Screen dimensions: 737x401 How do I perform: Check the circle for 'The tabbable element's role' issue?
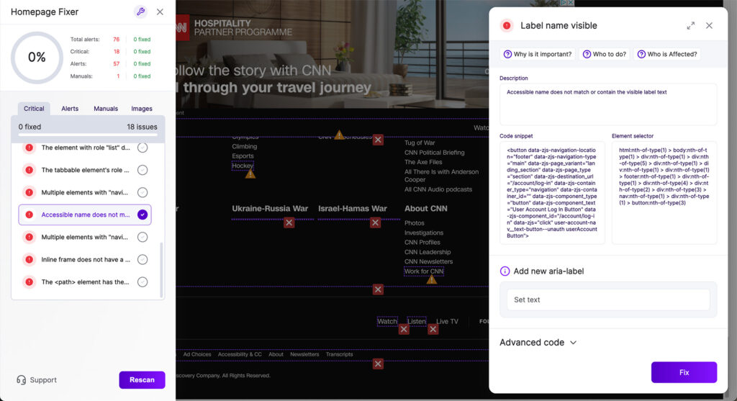coord(143,170)
